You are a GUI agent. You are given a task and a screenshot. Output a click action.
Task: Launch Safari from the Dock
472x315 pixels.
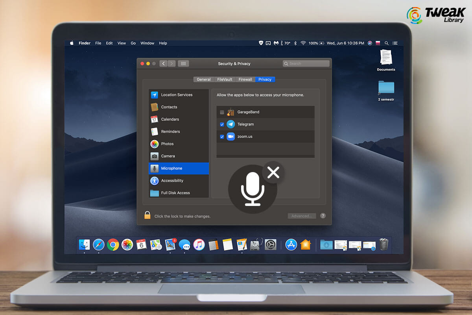[x=99, y=245]
